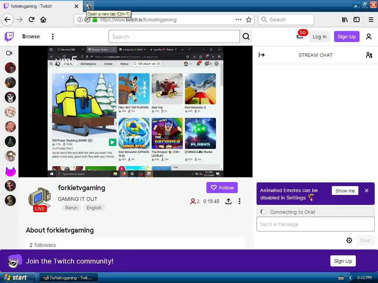Open the skull-face recommended channel avatar

coord(10,97)
